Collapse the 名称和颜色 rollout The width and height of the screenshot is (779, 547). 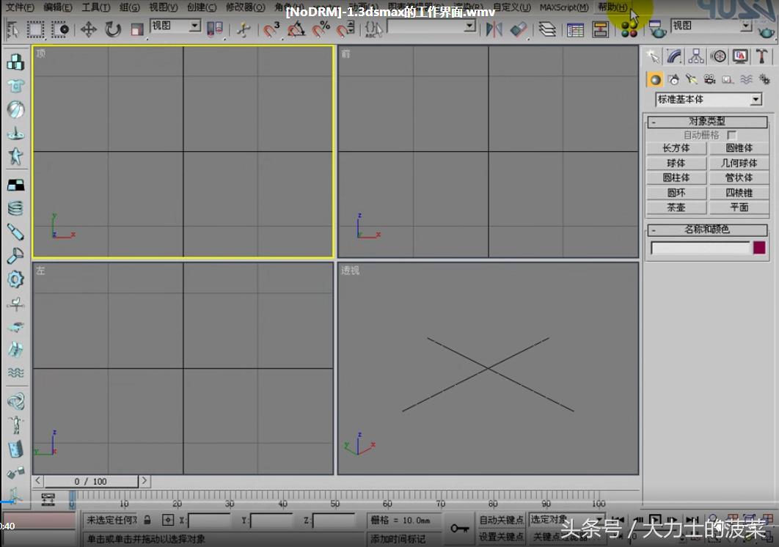707,230
